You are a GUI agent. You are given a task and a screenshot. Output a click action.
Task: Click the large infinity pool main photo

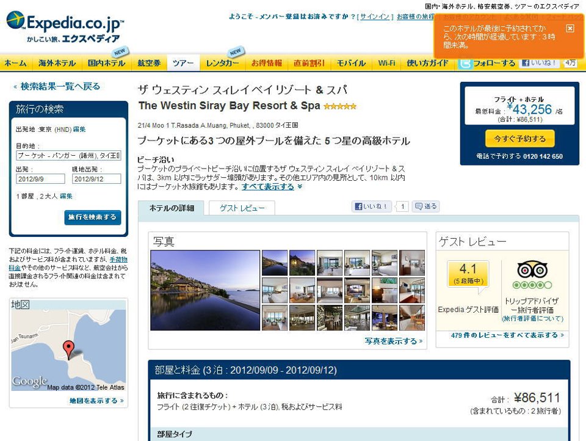[205, 290]
